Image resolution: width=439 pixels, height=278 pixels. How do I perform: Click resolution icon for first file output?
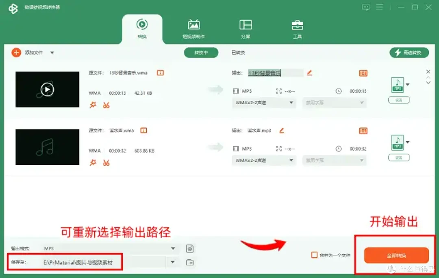pos(278,91)
